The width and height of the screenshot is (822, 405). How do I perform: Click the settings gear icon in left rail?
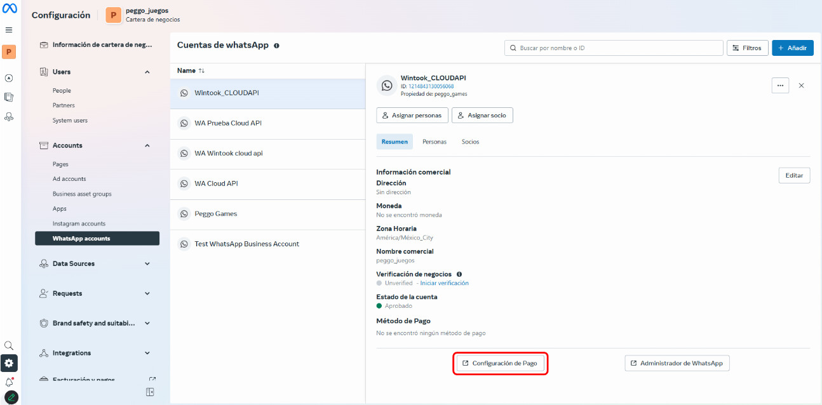click(x=9, y=363)
